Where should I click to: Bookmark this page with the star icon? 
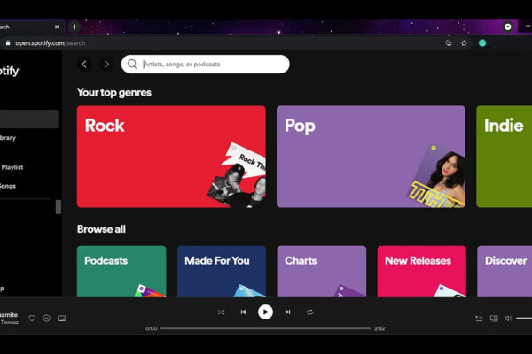464,43
